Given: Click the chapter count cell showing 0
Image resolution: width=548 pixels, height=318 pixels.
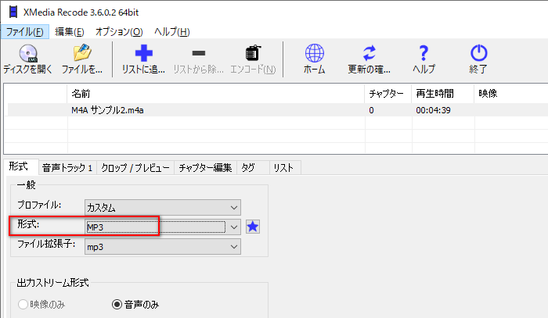Looking at the screenshot, I should [371, 110].
